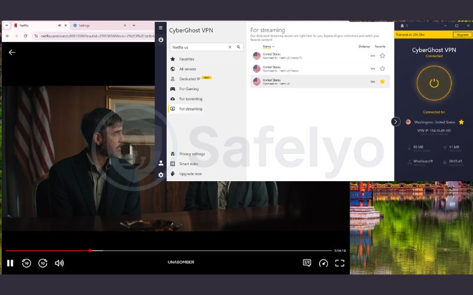Select the Netflix US Android TV server row
This screenshot has width=473, height=295.
320,55
